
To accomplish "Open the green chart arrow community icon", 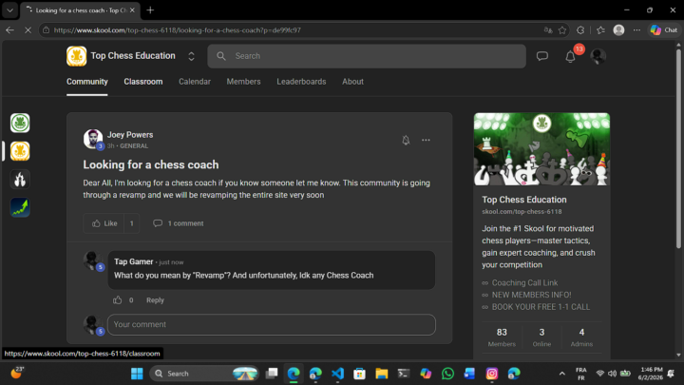I will pyautogui.click(x=20, y=207).
